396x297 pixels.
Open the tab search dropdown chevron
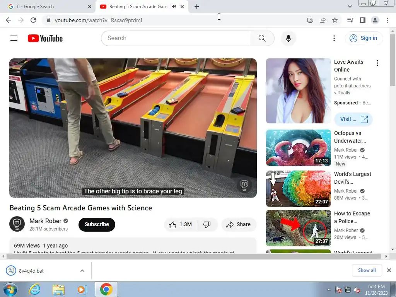click(x=350, y=7)
